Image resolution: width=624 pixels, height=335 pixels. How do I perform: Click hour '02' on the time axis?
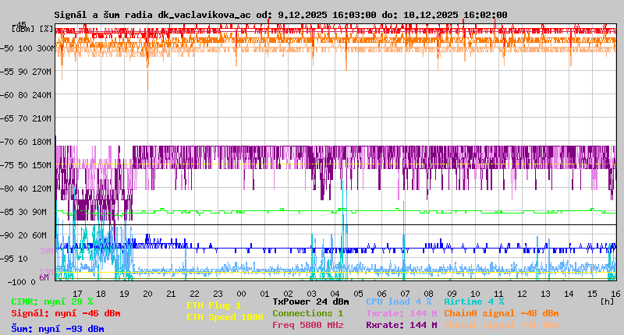coord(288,294)
